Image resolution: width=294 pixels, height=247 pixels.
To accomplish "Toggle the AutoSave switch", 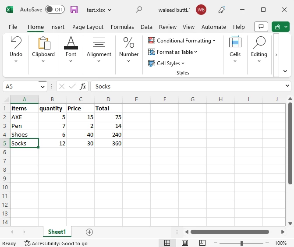I will tap(55, 10).
